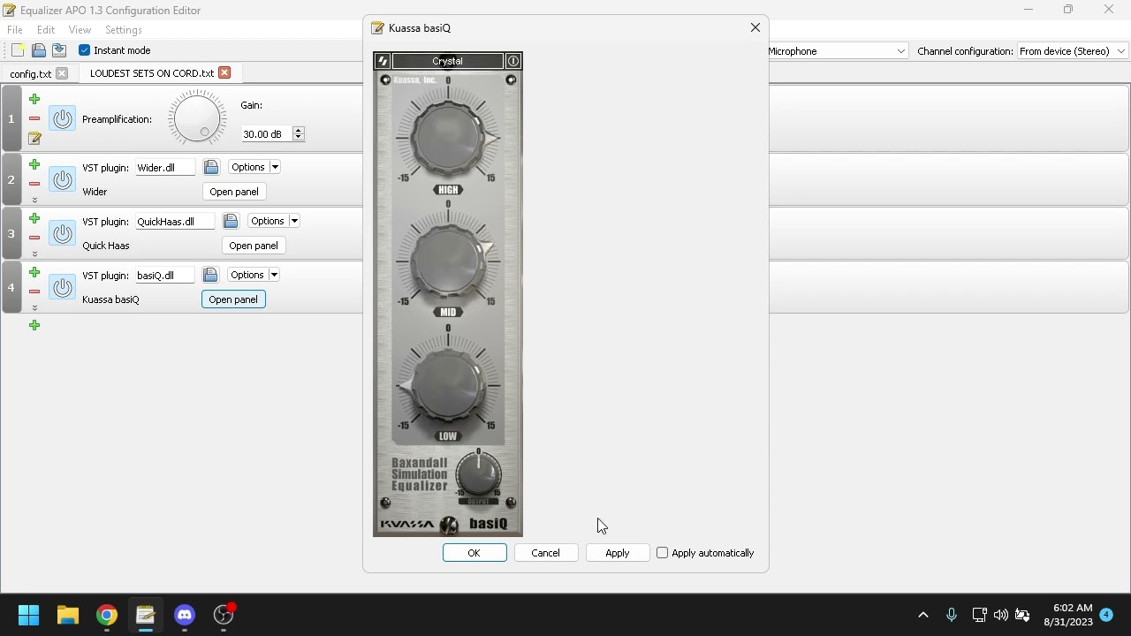The image size is (1131, 636).
Task: Click basiQ preset menu icon left of Crystal
Action: coord(383,61)
